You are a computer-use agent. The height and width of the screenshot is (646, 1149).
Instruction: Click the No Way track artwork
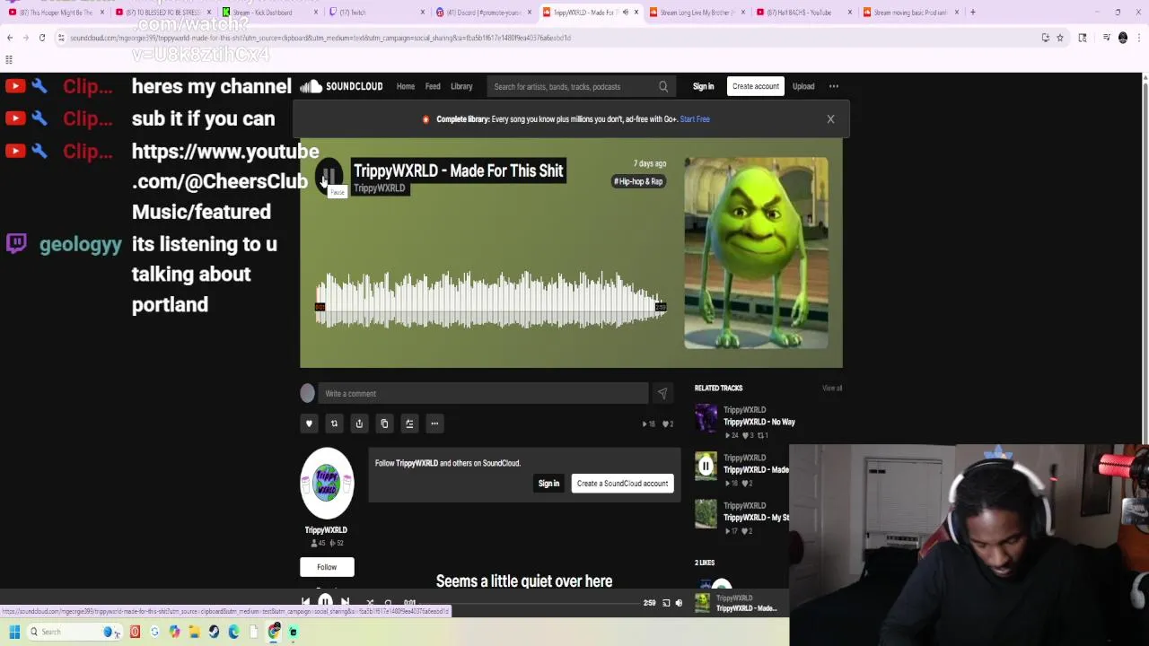(706, 418)
